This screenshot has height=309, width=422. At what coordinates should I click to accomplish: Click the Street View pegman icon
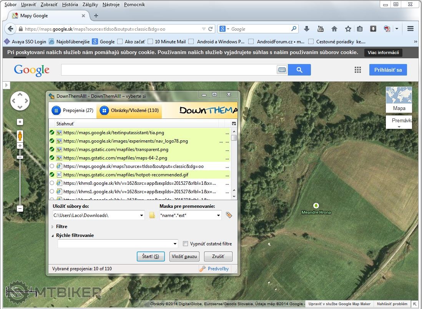coord(20,136)
